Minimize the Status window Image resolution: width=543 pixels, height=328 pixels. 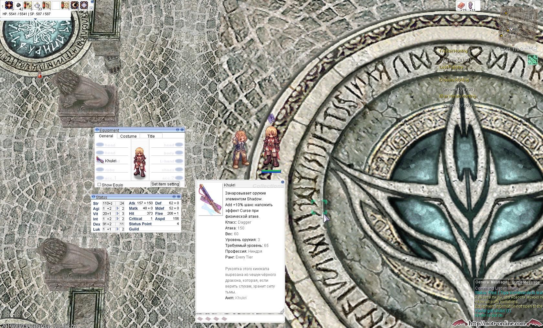(x=174, y=196)
